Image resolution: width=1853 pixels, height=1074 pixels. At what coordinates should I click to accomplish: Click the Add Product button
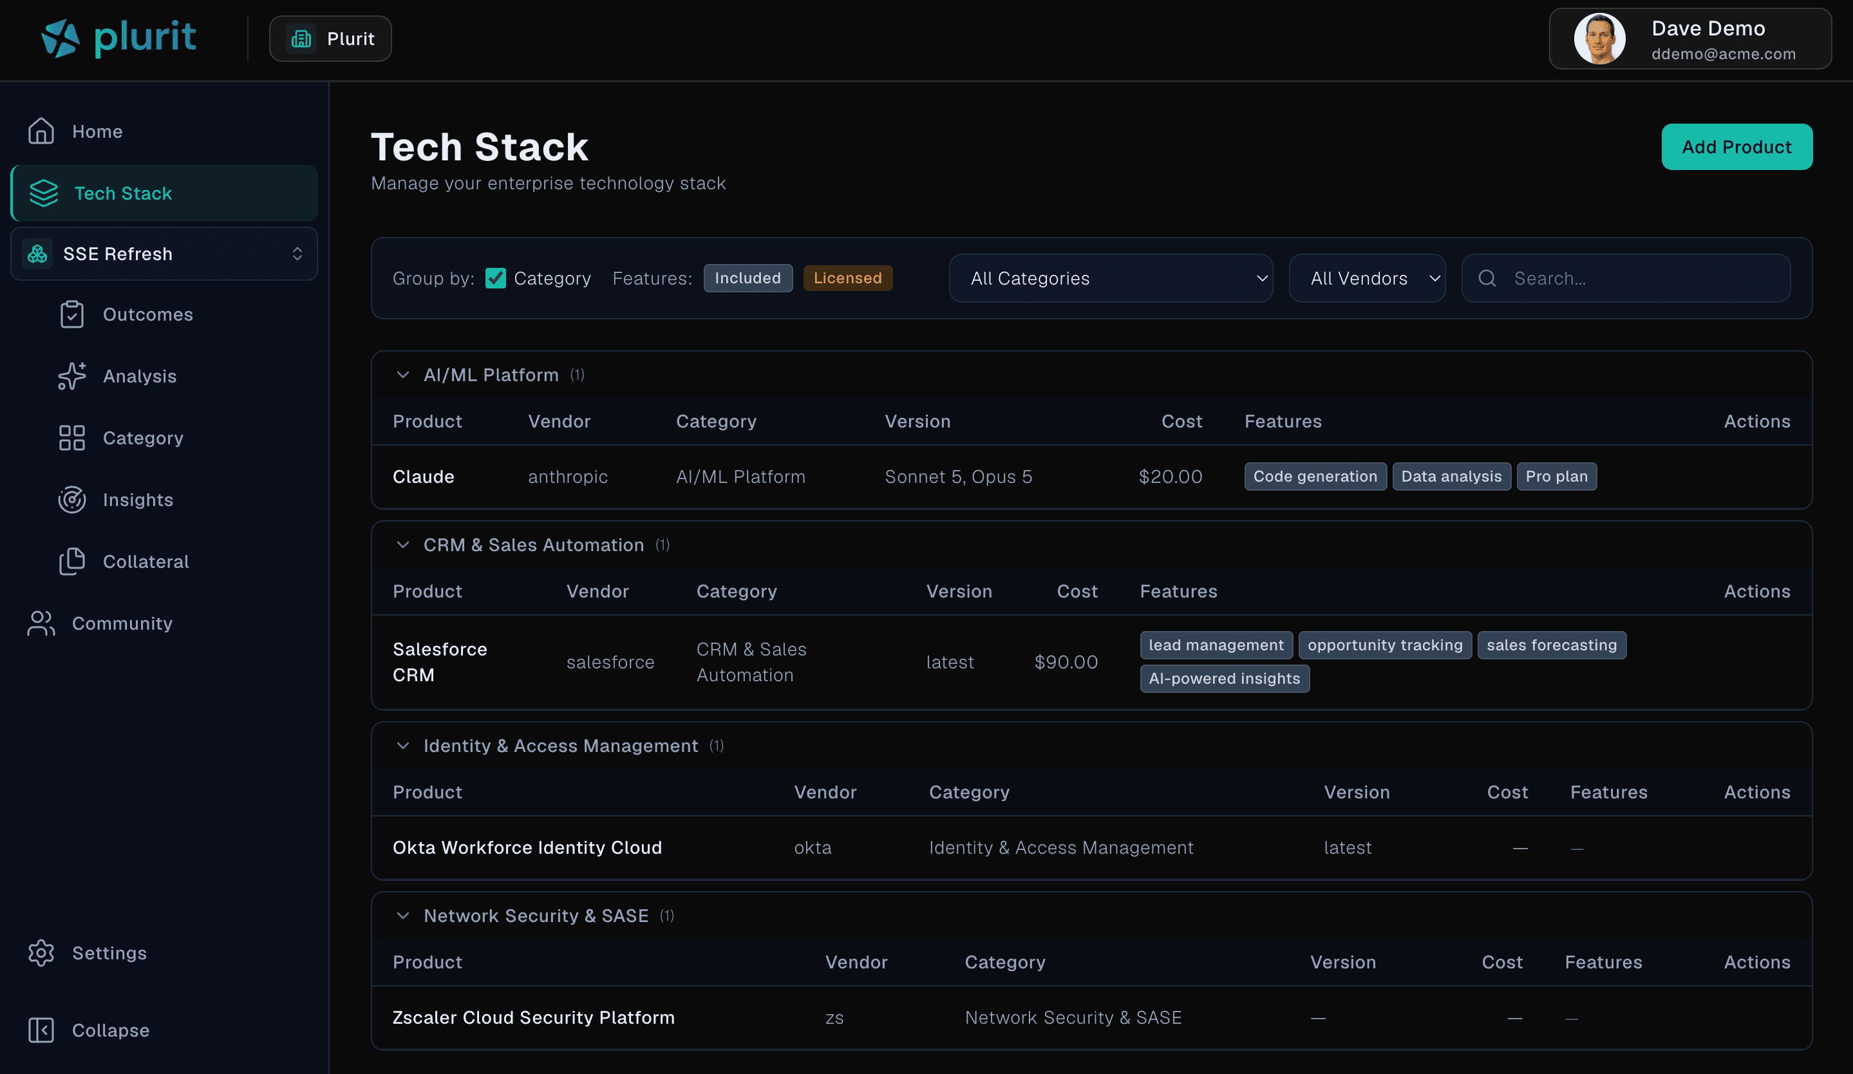[x=1737, y=147]
